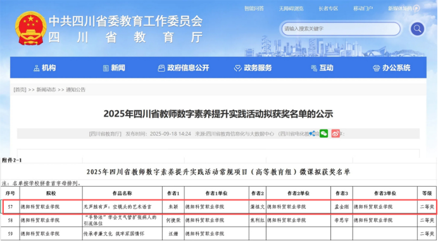
Task: Click 二等奖 in row 58
Action: point(427,220)
